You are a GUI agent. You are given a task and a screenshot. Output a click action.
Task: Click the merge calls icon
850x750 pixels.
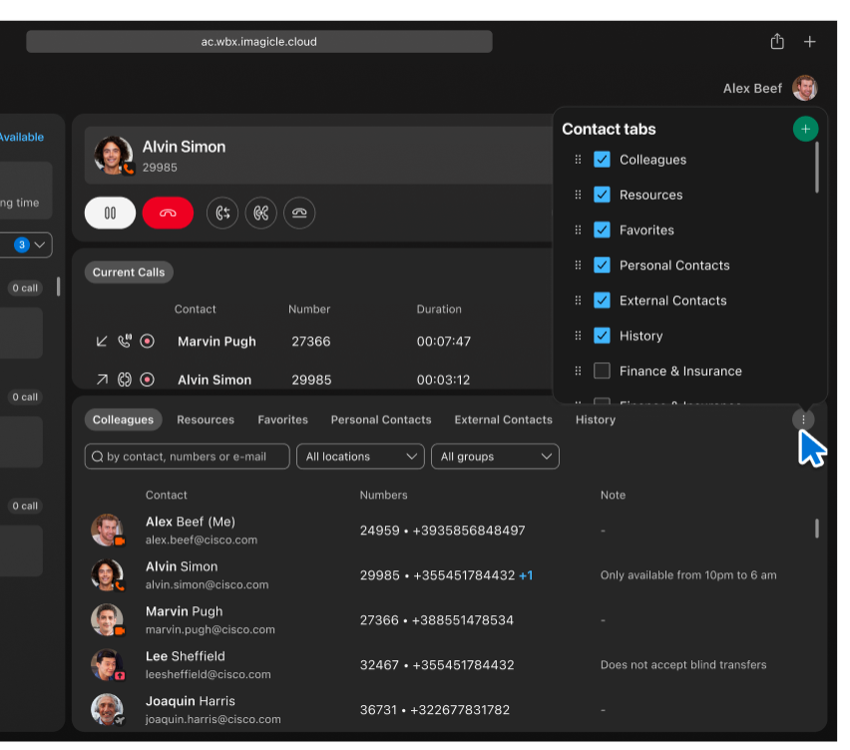pos(260,212)
